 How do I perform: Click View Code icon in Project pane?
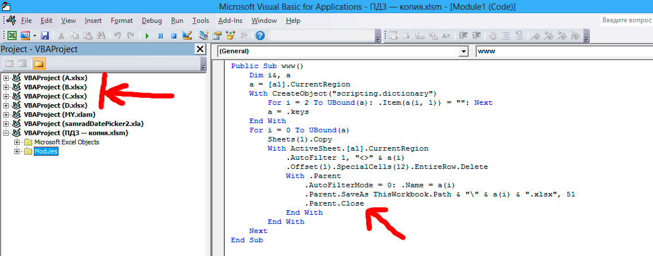point(10,64)
